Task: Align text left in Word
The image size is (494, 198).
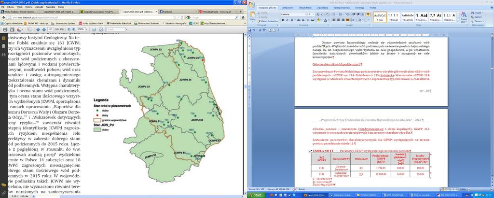Action: coord(334,20)
